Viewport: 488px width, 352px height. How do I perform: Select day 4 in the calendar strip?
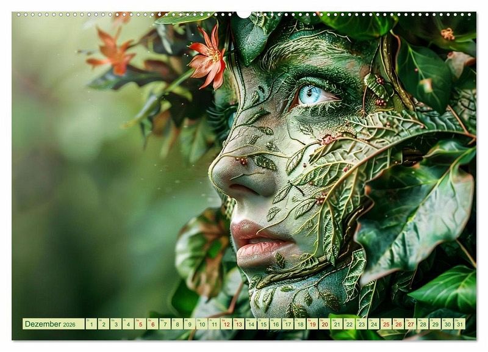click(128, 324)
